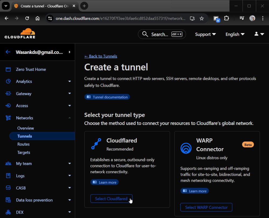Click the CASB sidebar icon
The height and width of the screenshot is (218, 269).
[8, 188]
